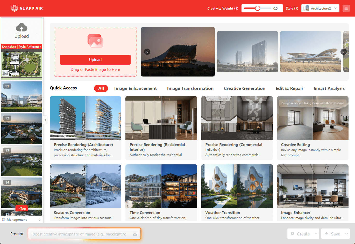The width and height of the screenshot is (355, 244).
Task: Expand the Create button dropdown arrow
Action: click(x=316, y=234)
